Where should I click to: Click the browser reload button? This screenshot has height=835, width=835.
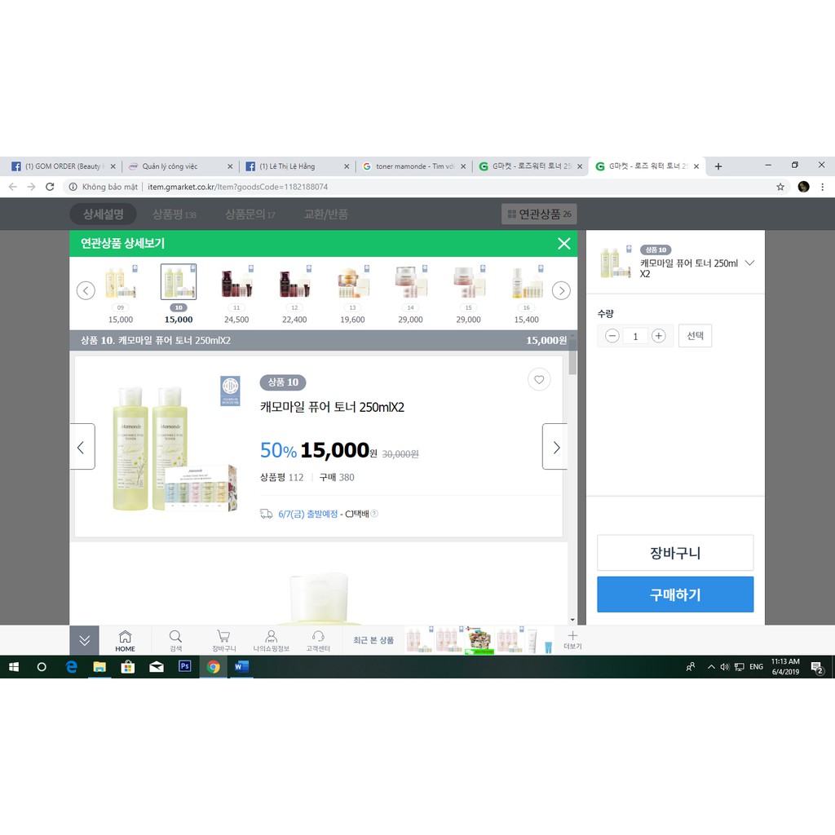point(50,187)
